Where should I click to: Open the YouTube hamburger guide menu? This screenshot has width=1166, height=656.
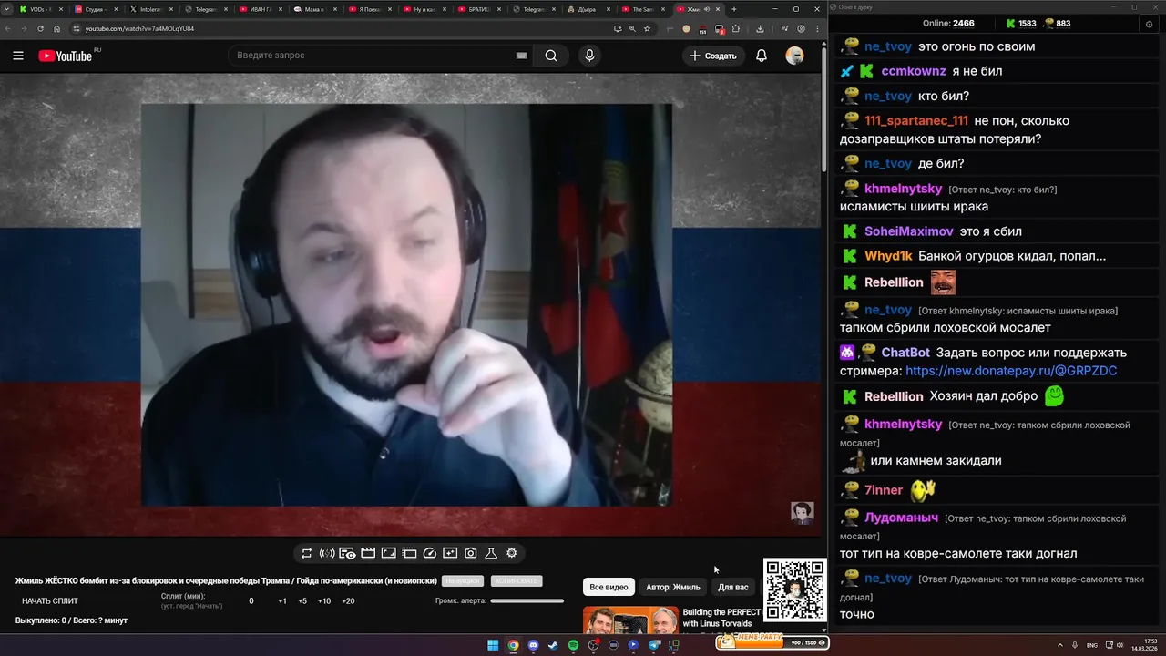18,56
